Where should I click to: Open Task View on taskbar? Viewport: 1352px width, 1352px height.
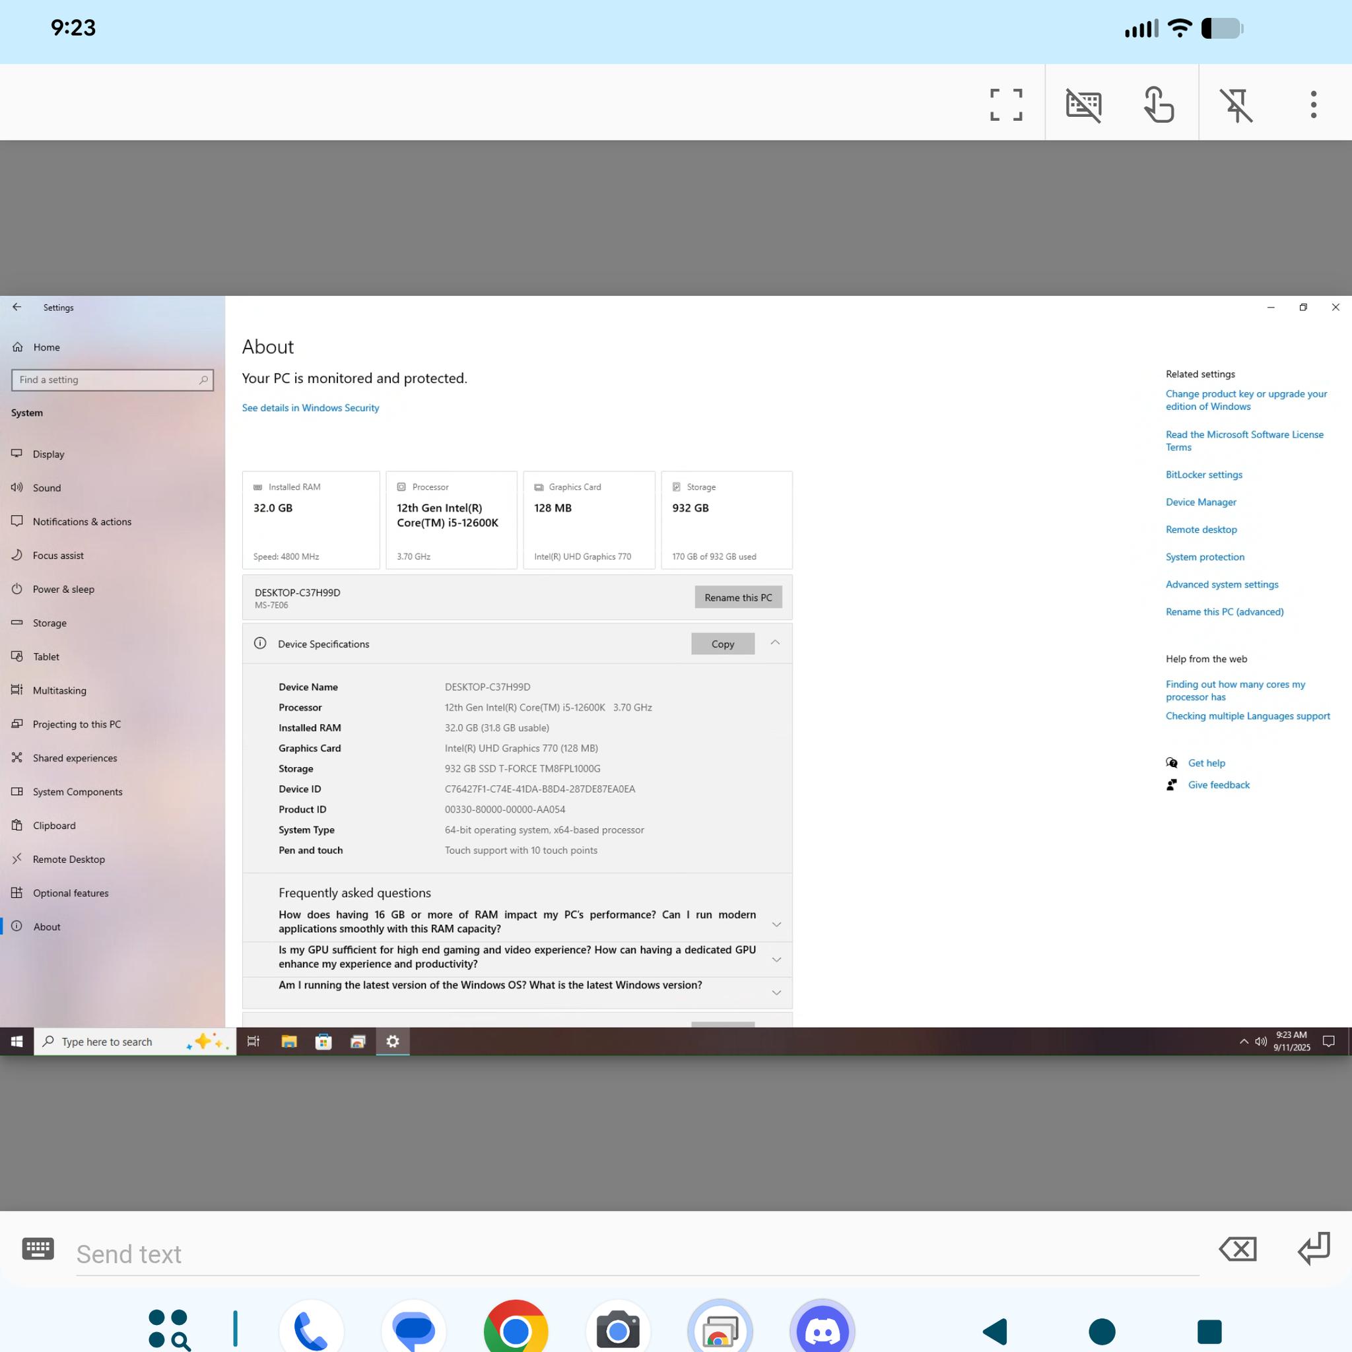tap(253, 1041)
